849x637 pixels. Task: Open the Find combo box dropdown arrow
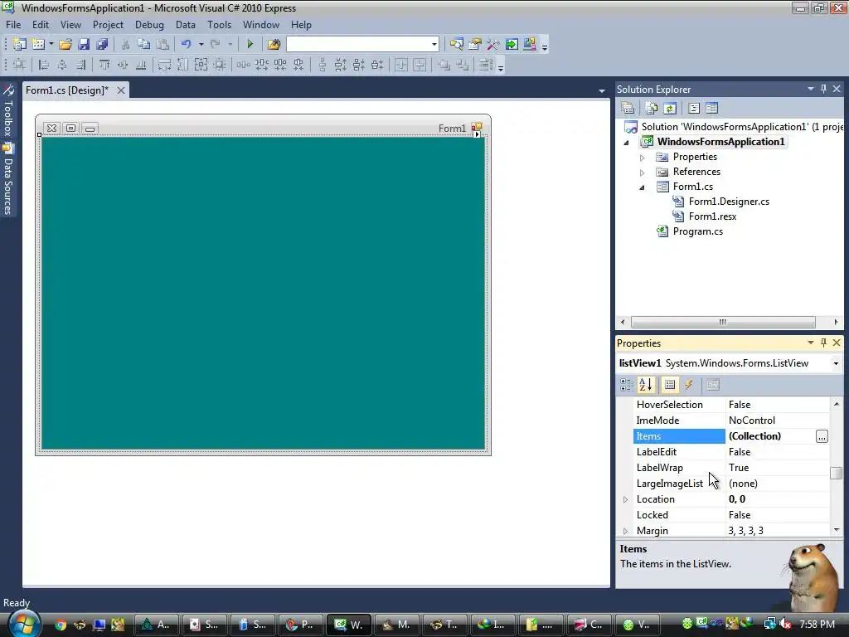(x=434, y=45)
